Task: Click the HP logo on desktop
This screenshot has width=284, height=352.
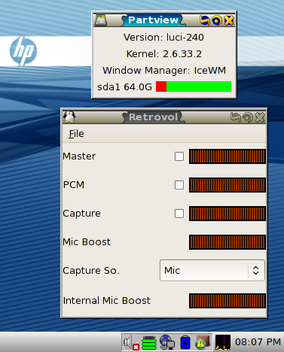Action: [23, 51]
